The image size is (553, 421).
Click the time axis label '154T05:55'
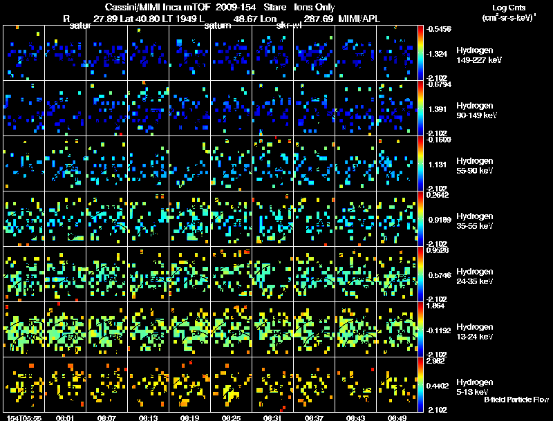pyautogui.click(x=24, y=418)
